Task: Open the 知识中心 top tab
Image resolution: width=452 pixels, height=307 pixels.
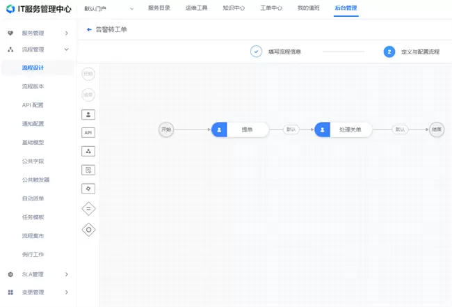Action: tap(233, 8)
